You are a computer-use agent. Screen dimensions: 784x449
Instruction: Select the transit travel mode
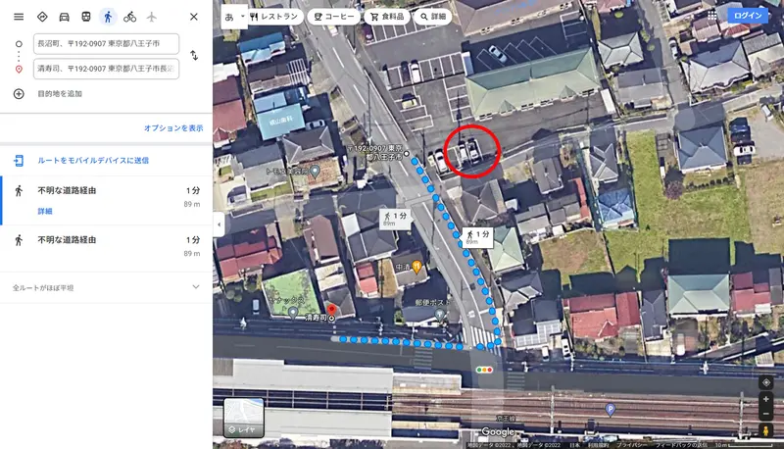tap(86, 17)
